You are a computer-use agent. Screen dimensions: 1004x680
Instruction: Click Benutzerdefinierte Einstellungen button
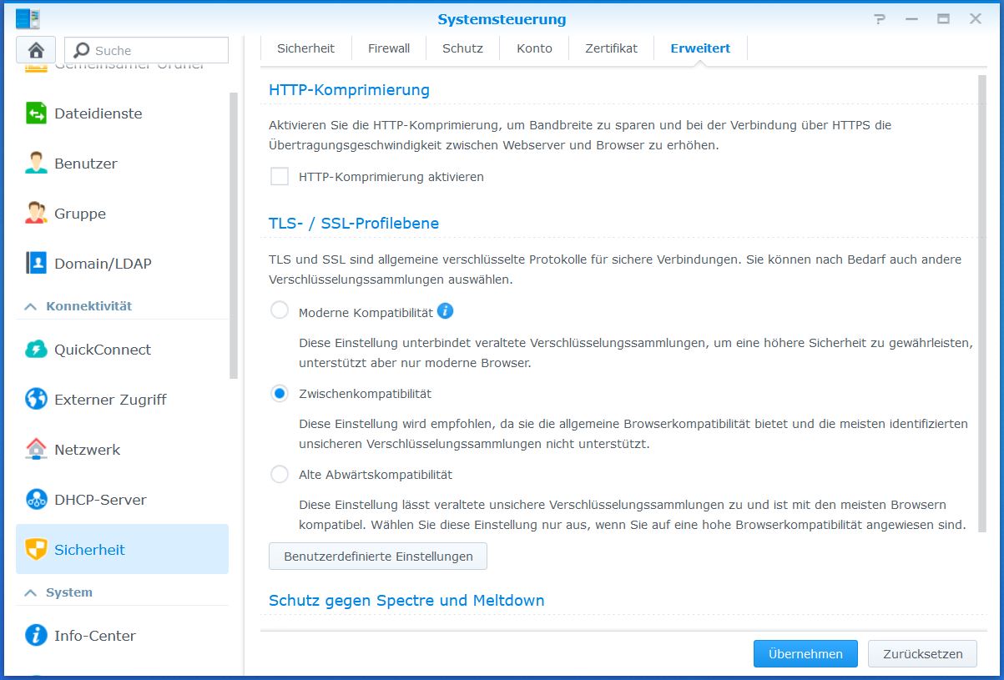coord(378,557)
